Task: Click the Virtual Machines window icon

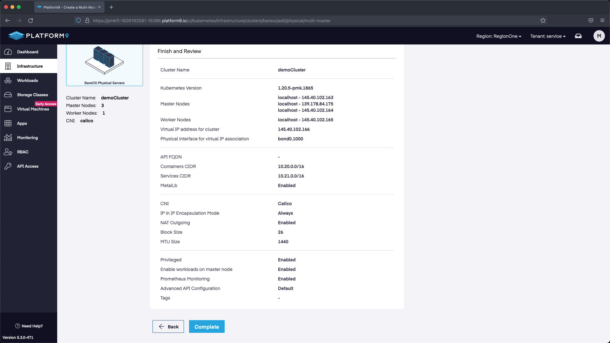Action: (x=8, y=109)
